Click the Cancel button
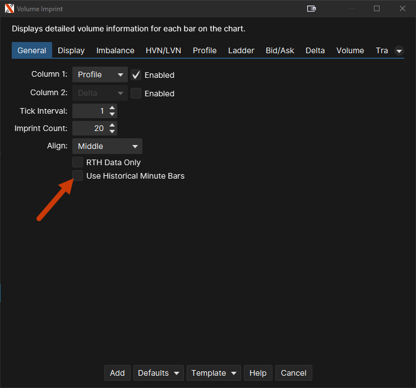The height and width of the screenshot is (388, 416). tap(294, 373)
